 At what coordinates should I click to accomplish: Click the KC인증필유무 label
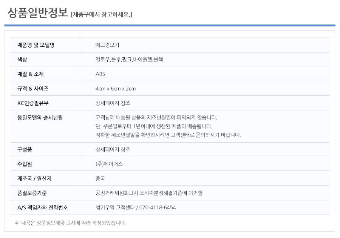33,103
